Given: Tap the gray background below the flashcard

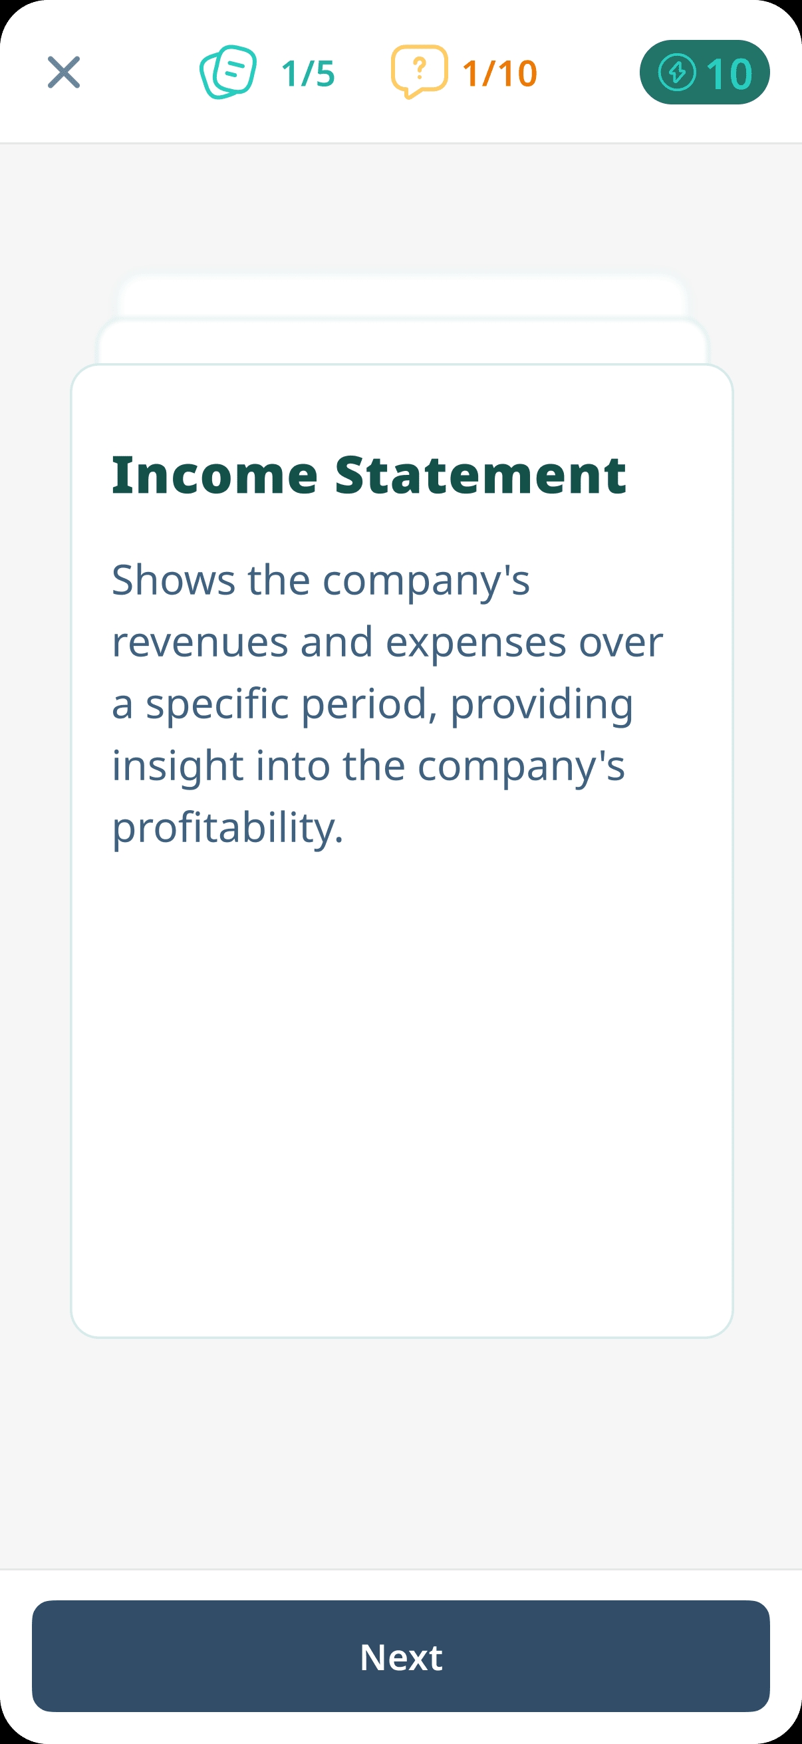Looking at the screenshot, I should 400,1452.
